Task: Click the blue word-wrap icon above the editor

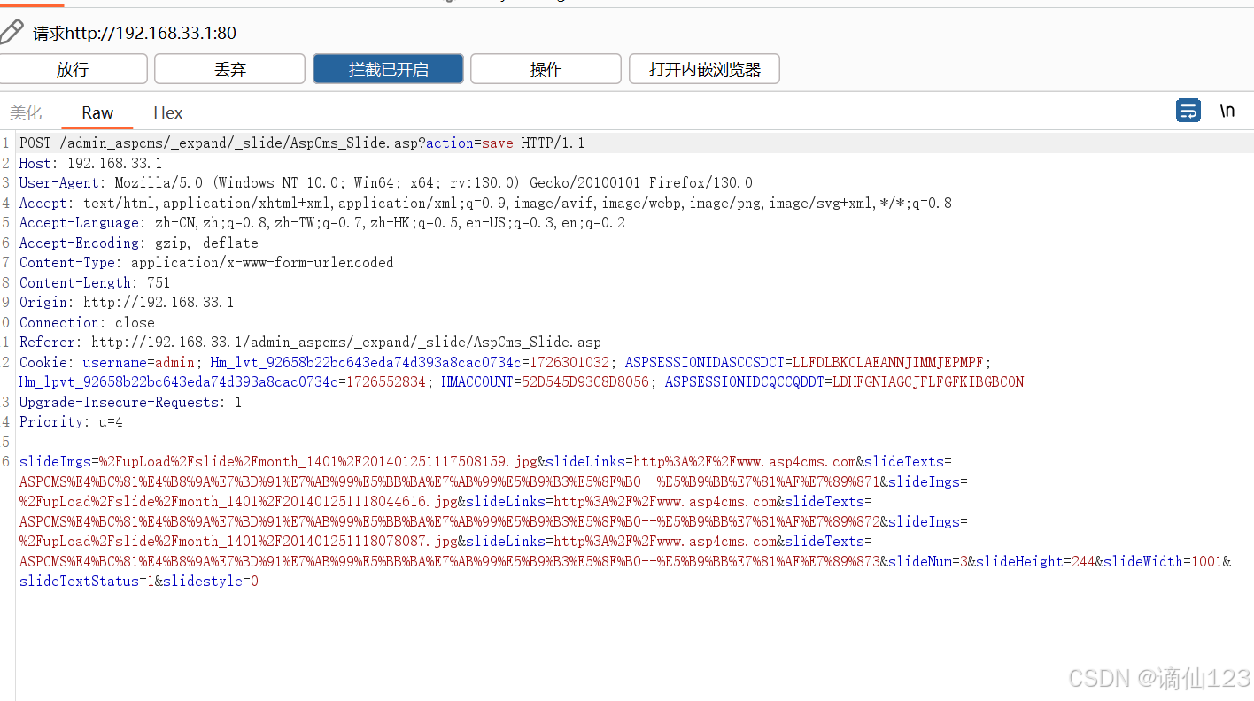Action: click(x=1188, y=111)
